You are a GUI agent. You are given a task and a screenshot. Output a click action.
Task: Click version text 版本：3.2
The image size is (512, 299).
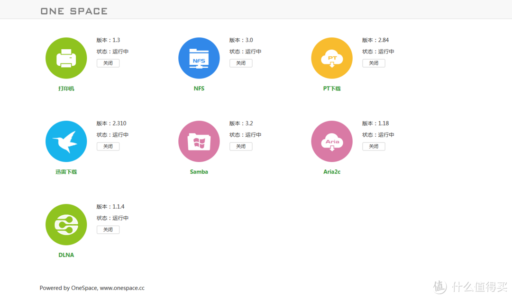pos(241,123)
